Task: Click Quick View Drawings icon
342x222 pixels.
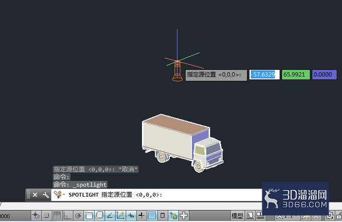Action: [x=259, y=216]
